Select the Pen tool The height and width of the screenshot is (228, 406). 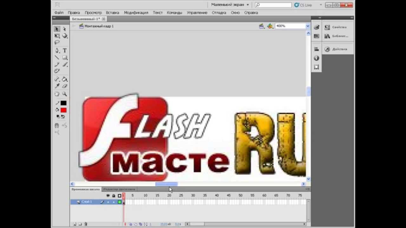pos(57,50)
